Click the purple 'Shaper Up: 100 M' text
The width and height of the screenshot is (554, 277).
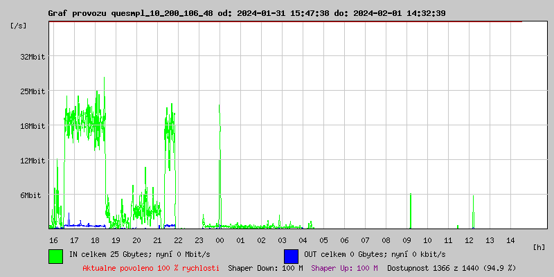tap(344, 268)
